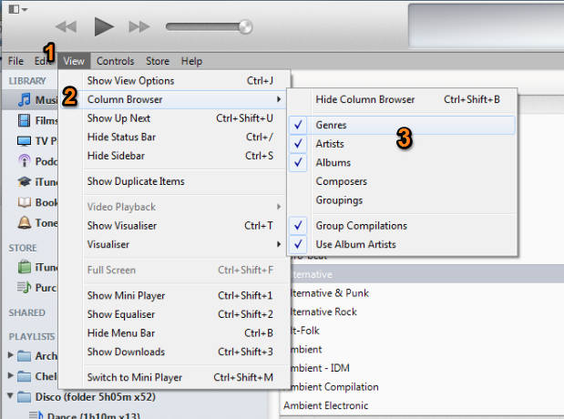Open Column Browser submenu
564x419 pixels.
click(174, 99)
